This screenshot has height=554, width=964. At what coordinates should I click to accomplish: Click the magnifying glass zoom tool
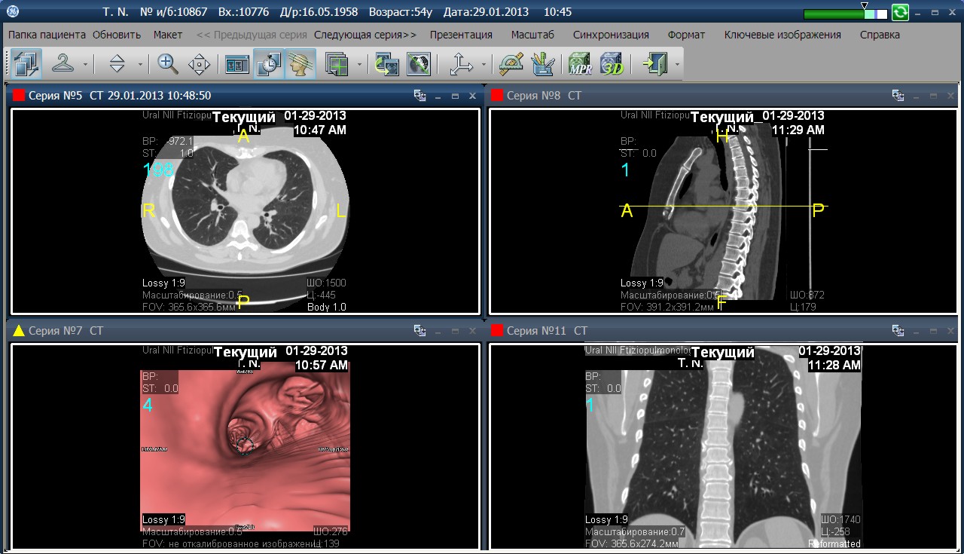point(168,64)
